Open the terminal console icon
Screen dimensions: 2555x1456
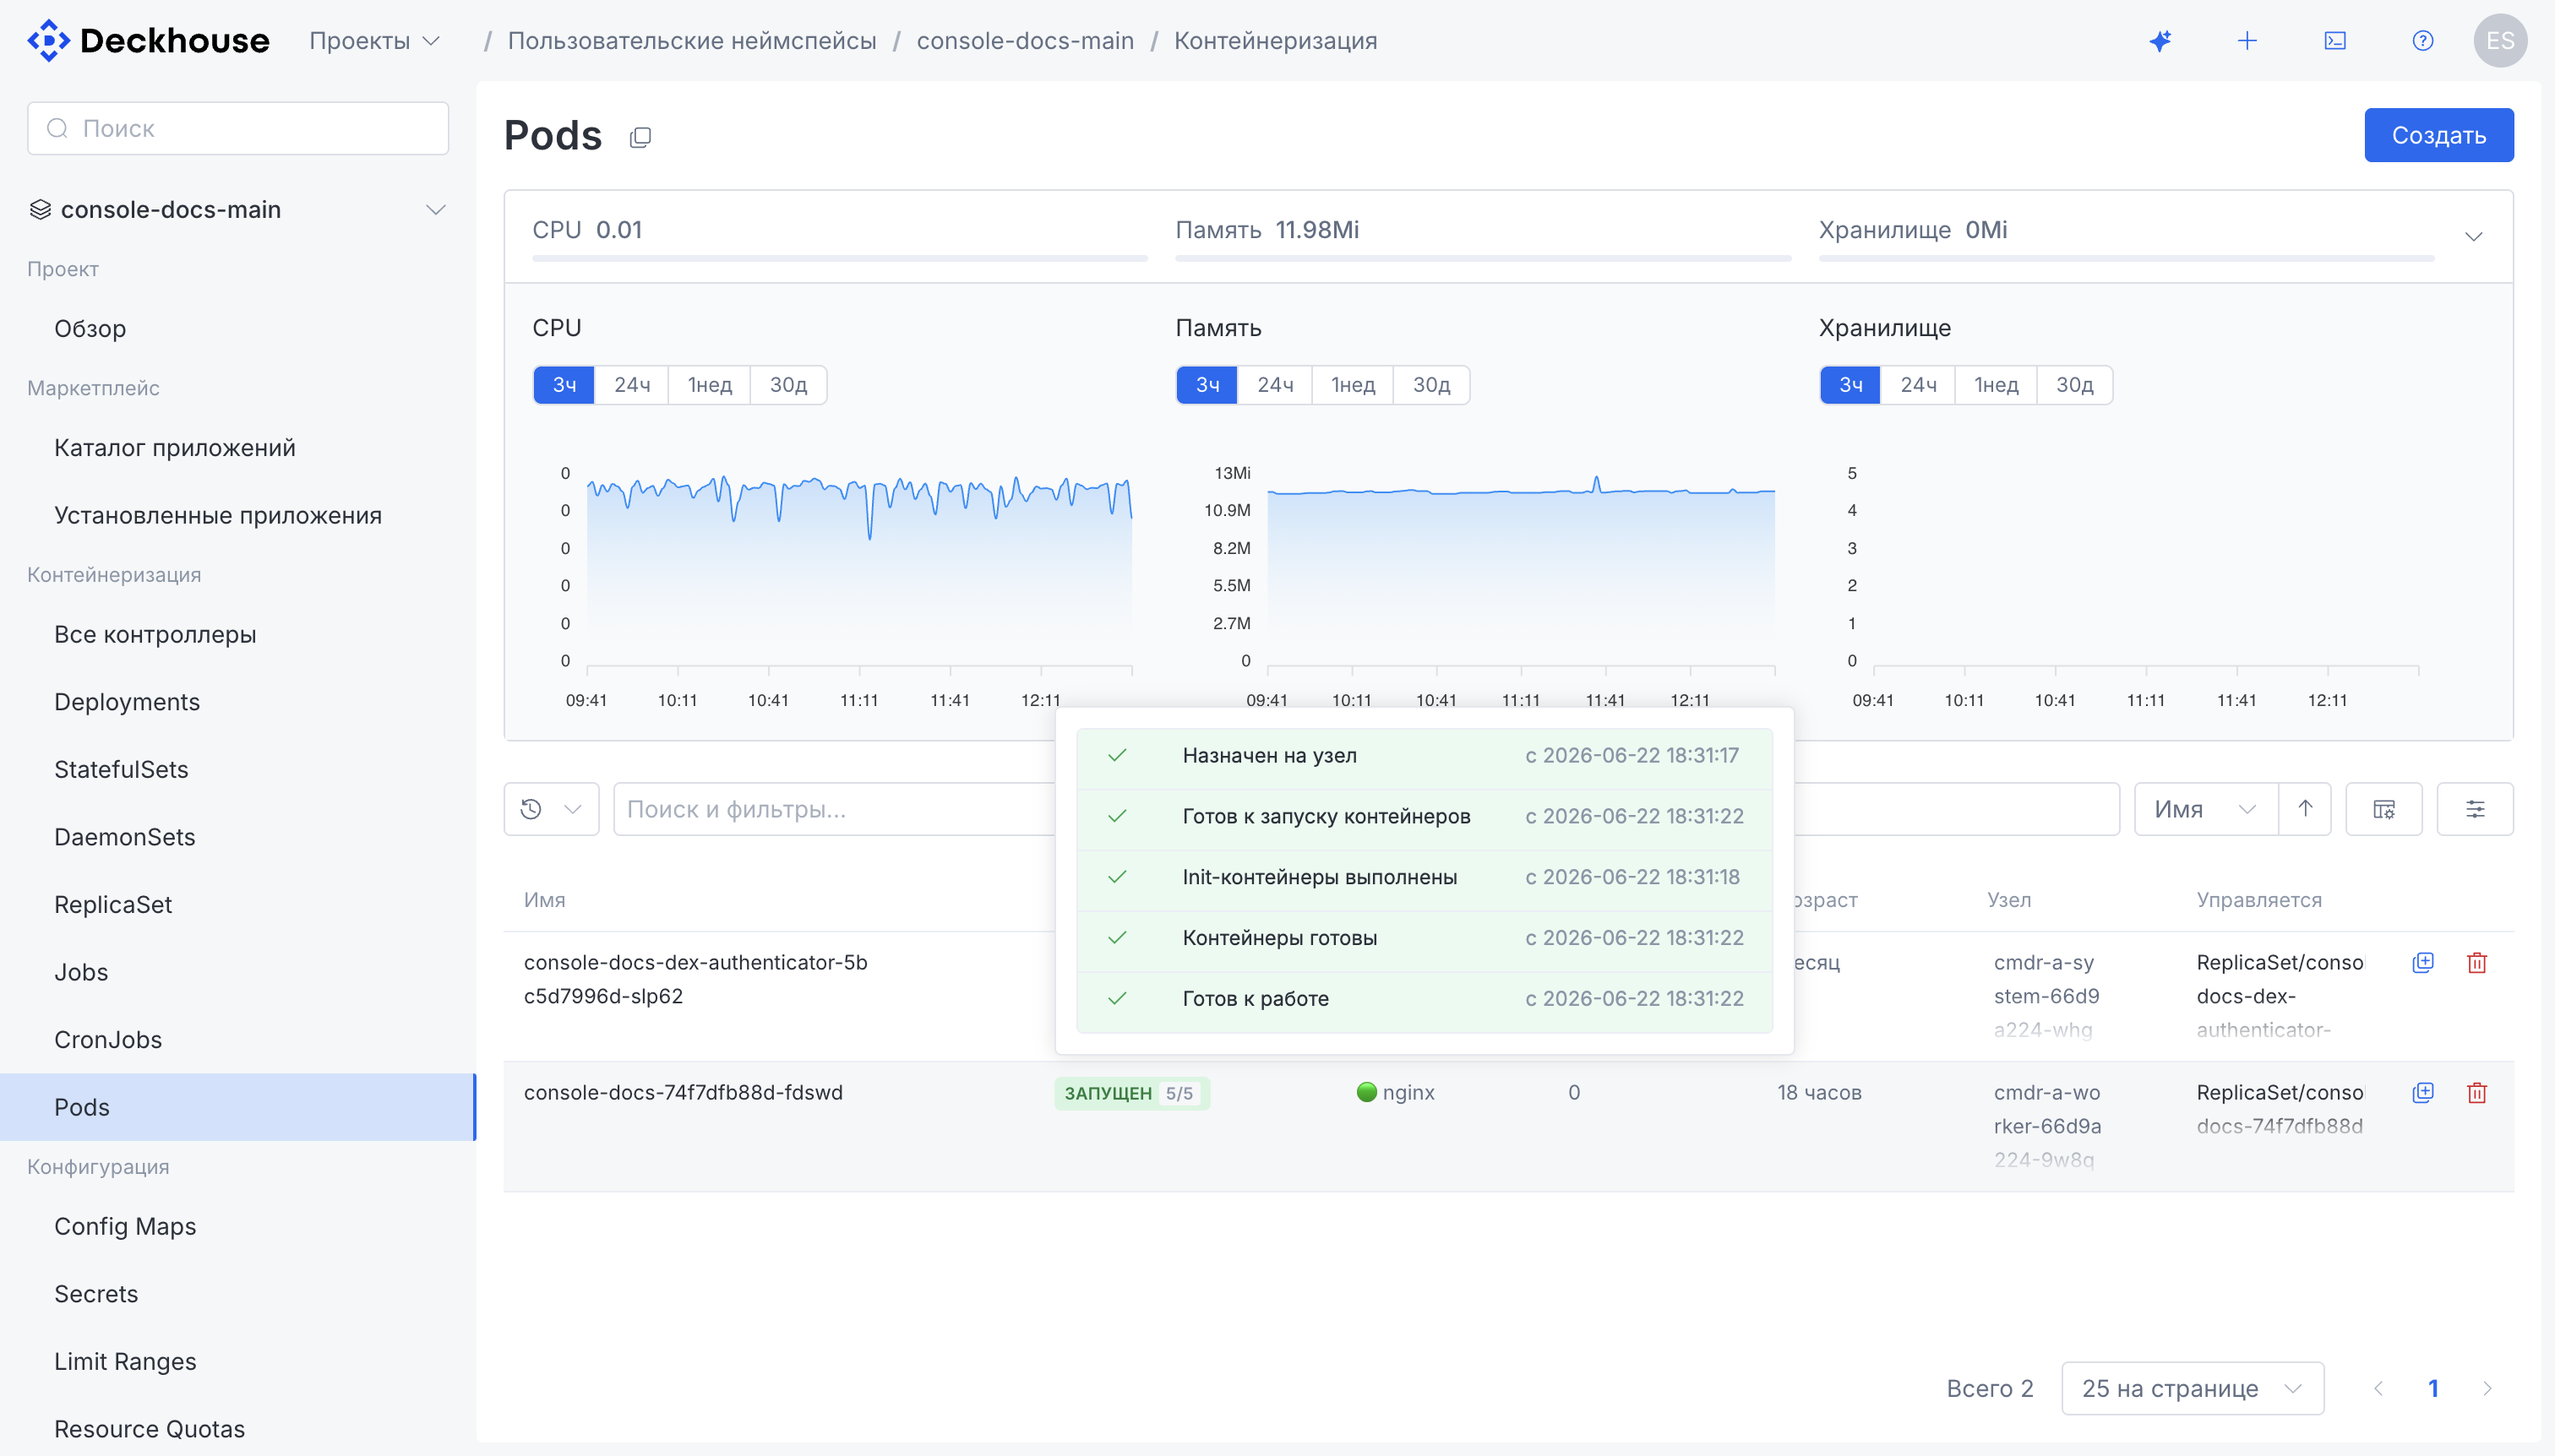click(2335, 41)
